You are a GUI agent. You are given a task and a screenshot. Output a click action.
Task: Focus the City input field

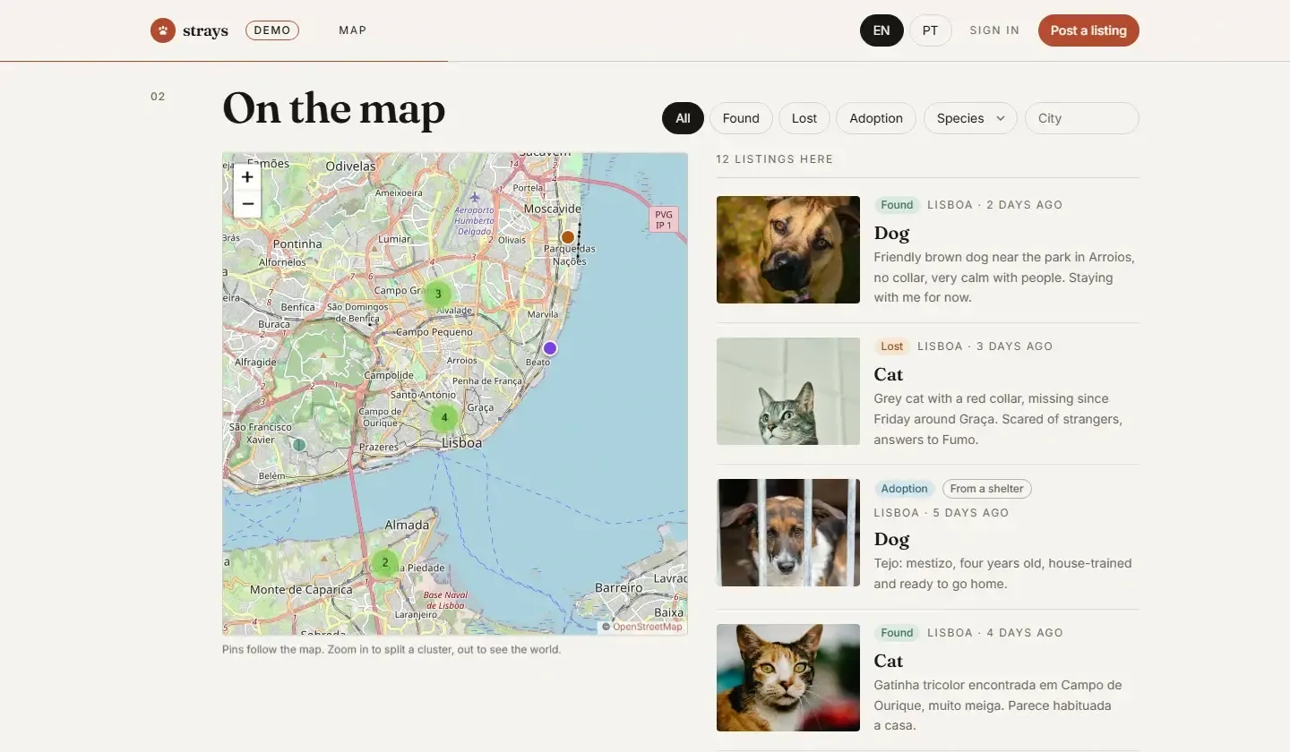[x=1082, y=118]
